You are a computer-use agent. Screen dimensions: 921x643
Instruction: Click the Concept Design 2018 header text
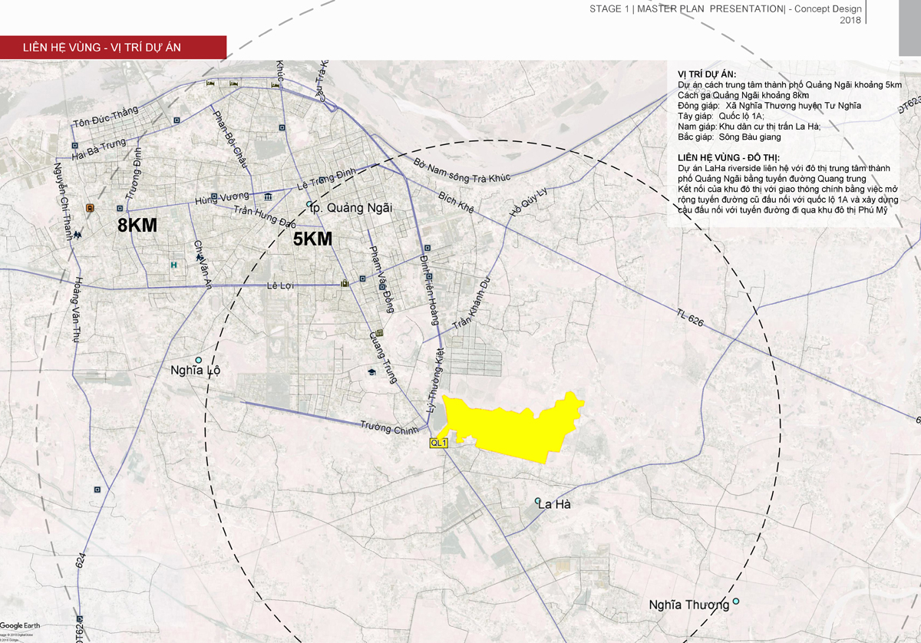(828, 14)
